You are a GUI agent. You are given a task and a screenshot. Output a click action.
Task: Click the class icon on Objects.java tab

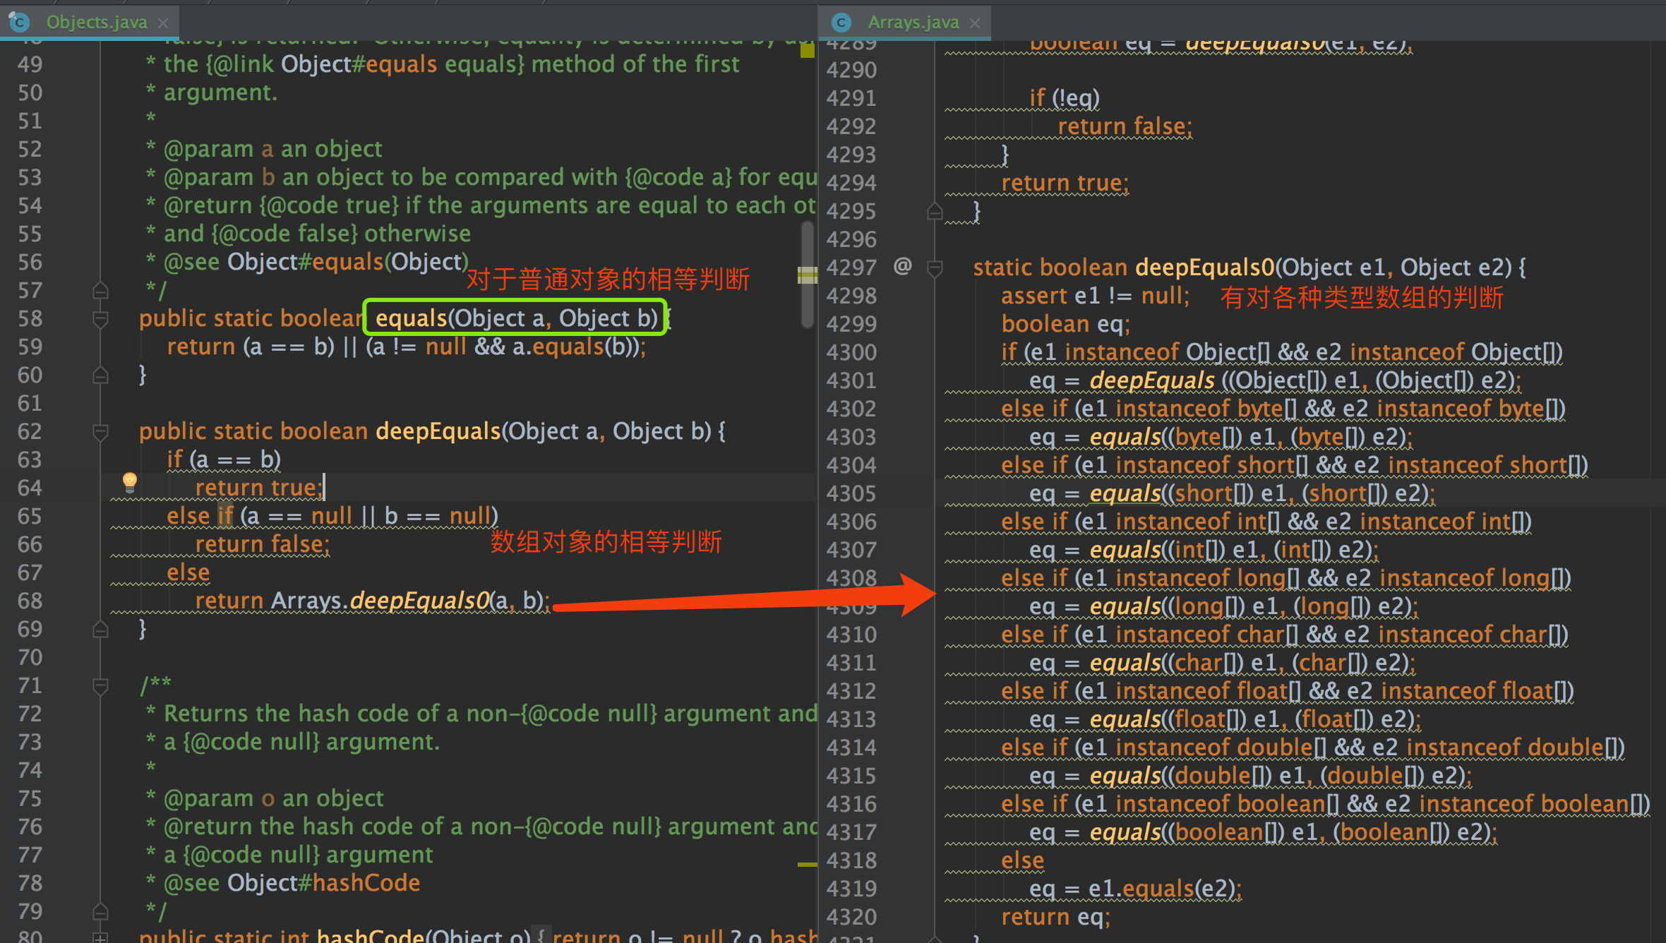(x=19, y=23)
